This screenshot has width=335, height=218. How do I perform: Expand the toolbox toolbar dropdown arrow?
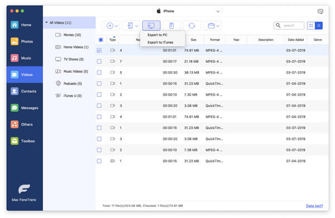pos(218,26)
